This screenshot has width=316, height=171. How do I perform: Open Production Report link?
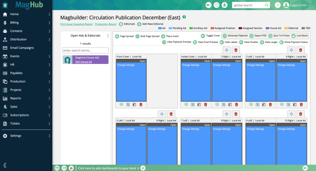pyautogui.click(x=106, y=24)
